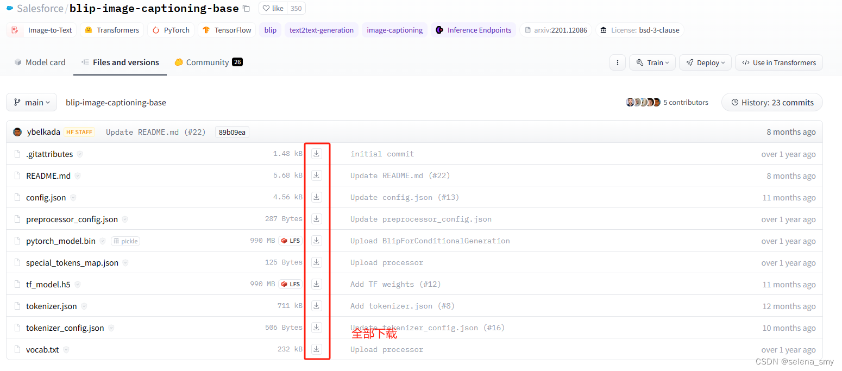
Task: Open the Community tab
Action: click(x=208, y=62)
